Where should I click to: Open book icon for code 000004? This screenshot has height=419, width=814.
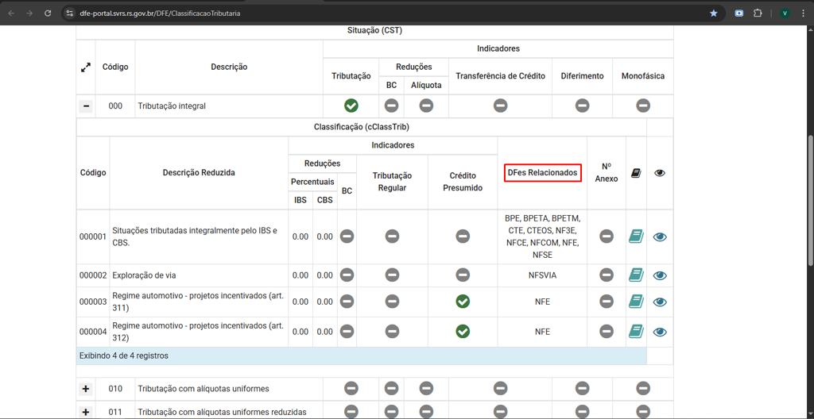(x=635, y=332)
